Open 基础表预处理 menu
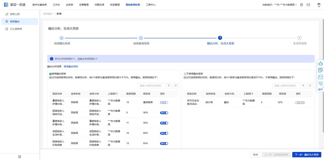324x160 pixels. coord(133,5)
